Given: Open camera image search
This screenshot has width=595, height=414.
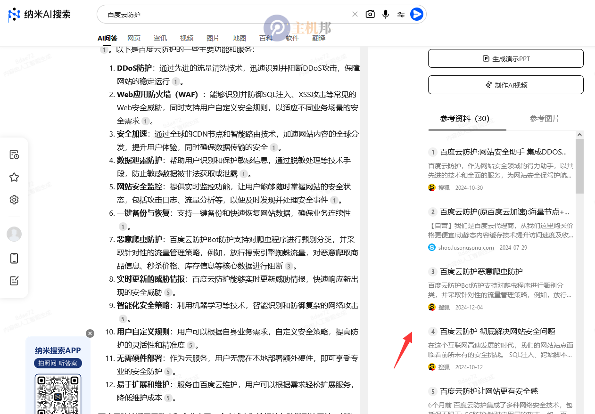Looking at the screenshot, I should pos(371,14).
